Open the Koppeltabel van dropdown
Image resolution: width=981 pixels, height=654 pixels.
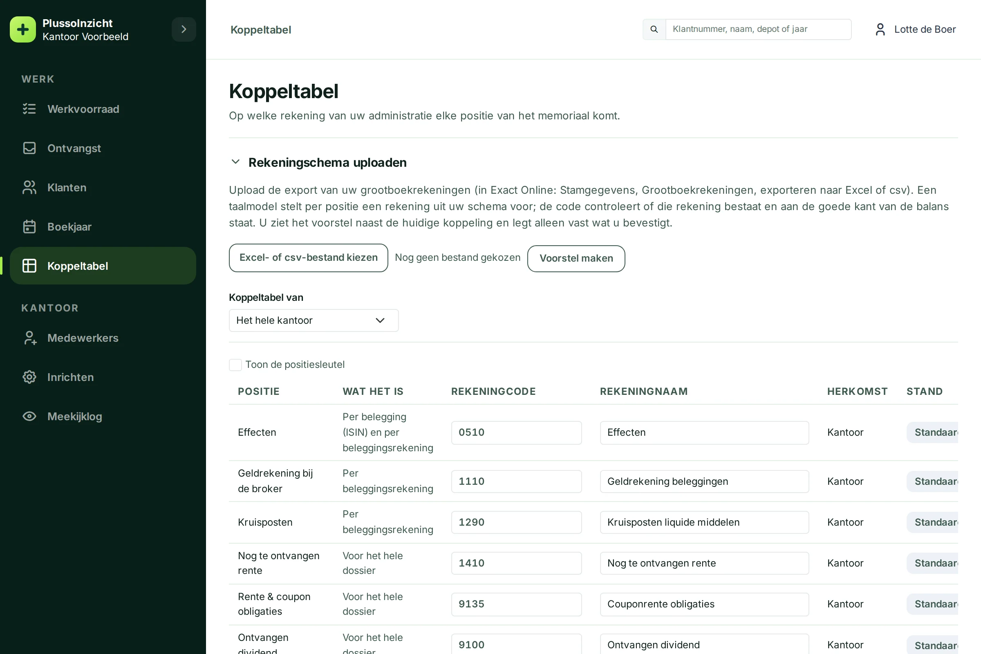[x=314, y=320]
